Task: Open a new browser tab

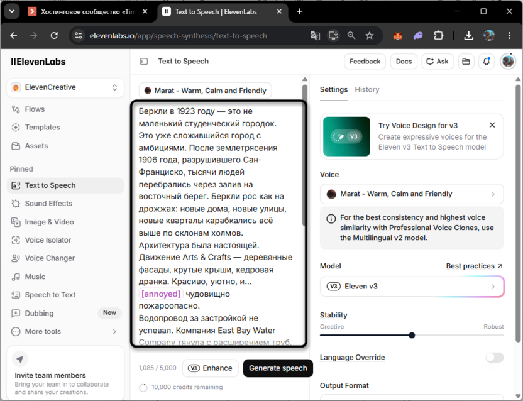Action: (299, 11)
